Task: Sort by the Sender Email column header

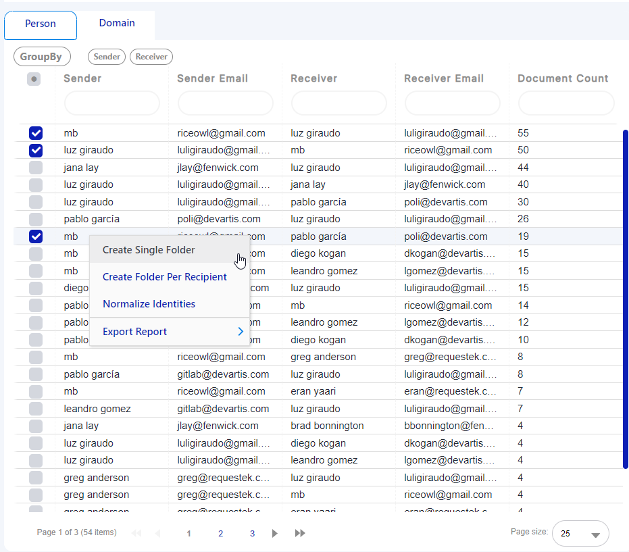Action: 212,78
